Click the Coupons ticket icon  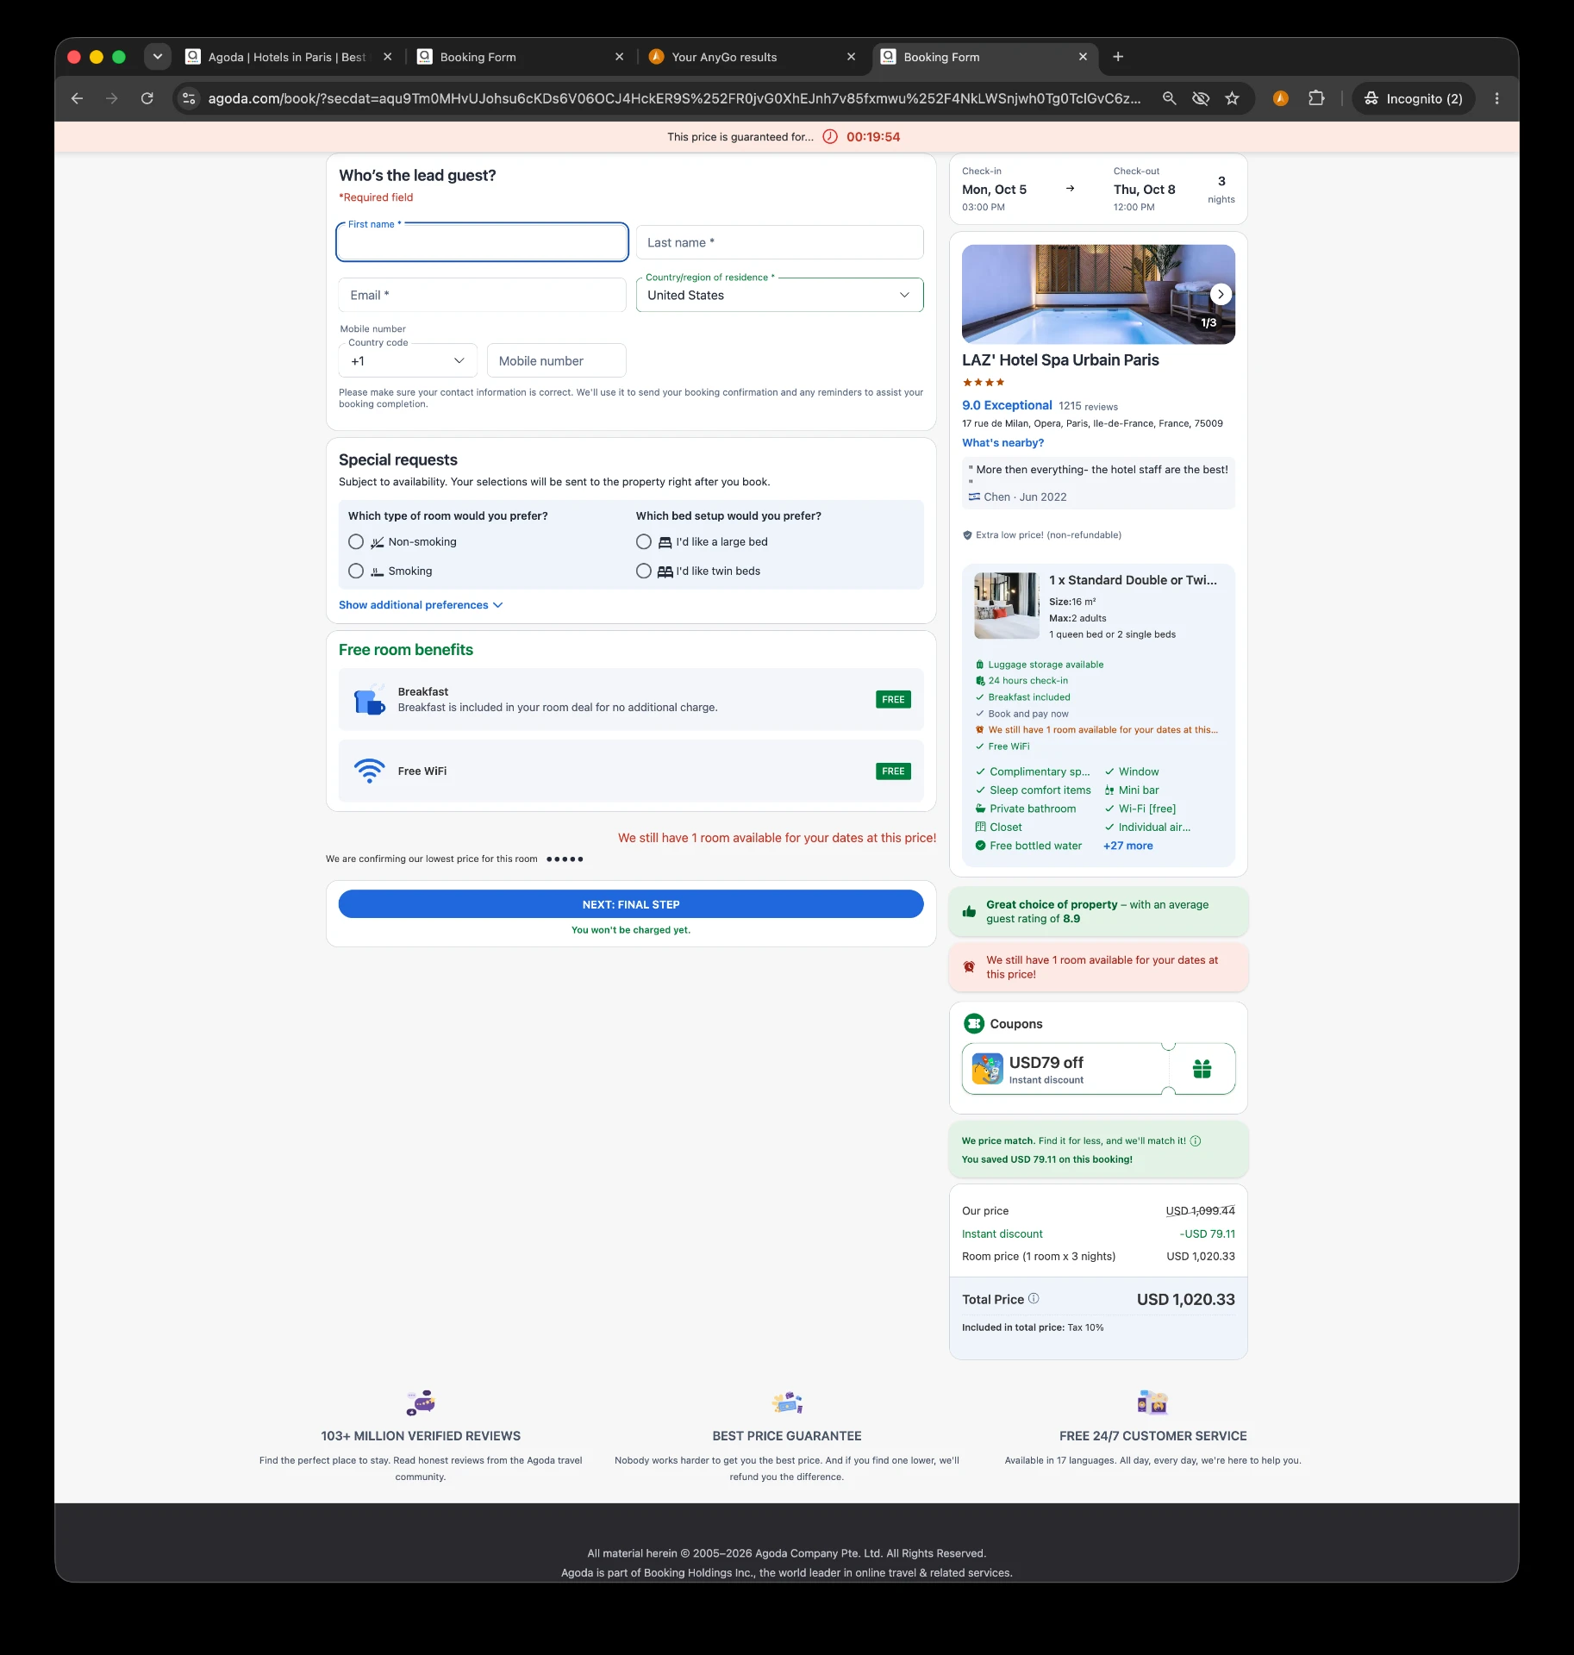click(x=974, y=1023)
